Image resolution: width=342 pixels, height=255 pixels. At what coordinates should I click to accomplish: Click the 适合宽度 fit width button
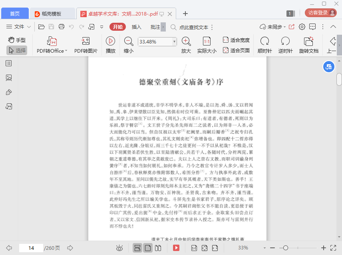tap(236, 40)
